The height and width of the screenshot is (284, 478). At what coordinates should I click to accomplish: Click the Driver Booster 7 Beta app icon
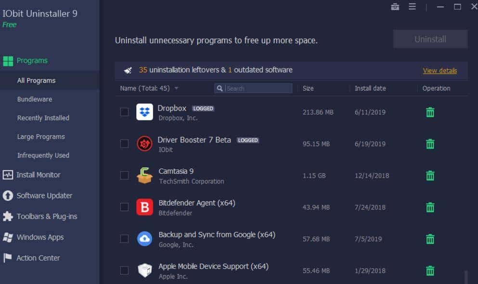tap(144, 143)
